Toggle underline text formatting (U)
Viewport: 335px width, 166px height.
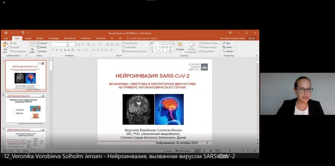61,50
